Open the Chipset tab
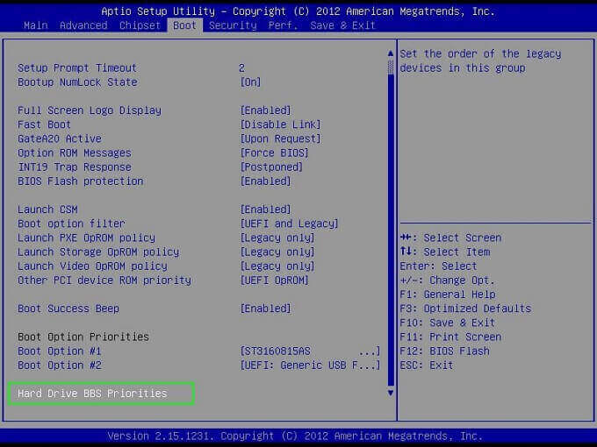Screen dimensions: 597x447 pos(140,25)
